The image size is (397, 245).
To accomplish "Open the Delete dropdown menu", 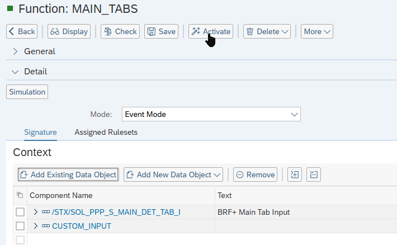I will 267,31.
